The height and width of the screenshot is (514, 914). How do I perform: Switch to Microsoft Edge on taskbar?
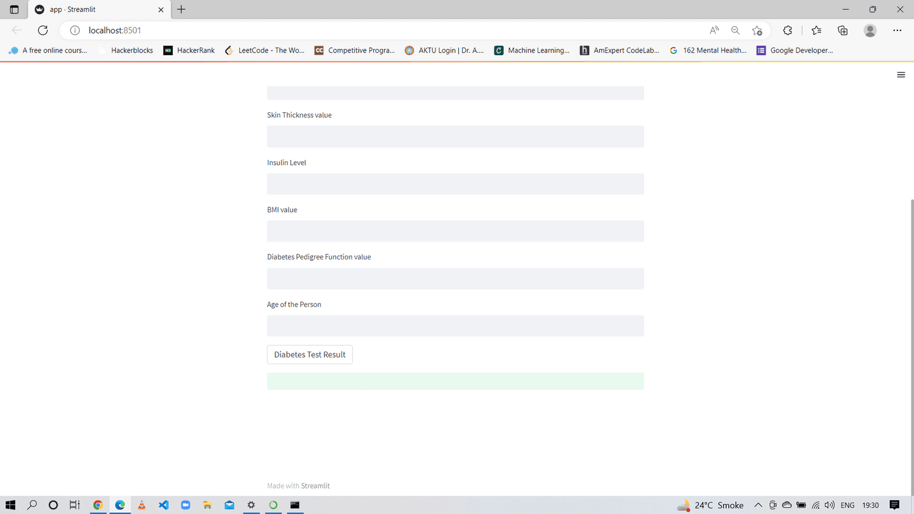(x=120, y=505)
